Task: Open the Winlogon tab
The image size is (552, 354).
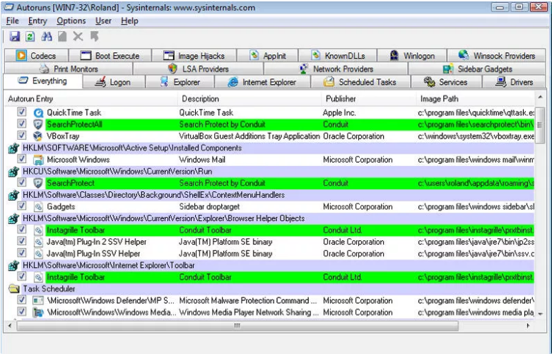Action: (x=412, y=56)
